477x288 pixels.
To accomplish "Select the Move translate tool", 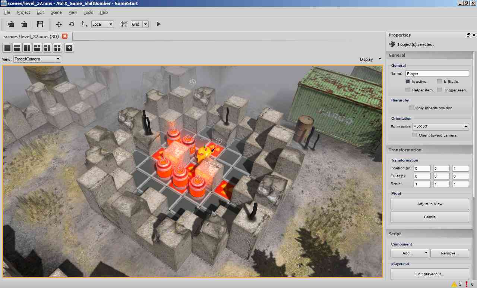I will (x=59, y=24).
